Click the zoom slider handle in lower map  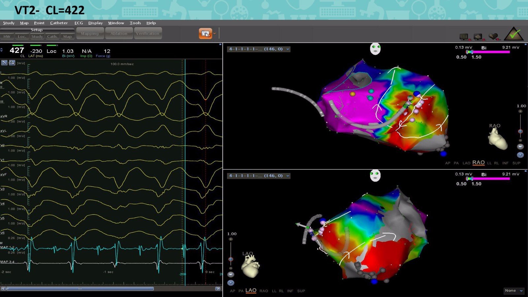(231, 259)
